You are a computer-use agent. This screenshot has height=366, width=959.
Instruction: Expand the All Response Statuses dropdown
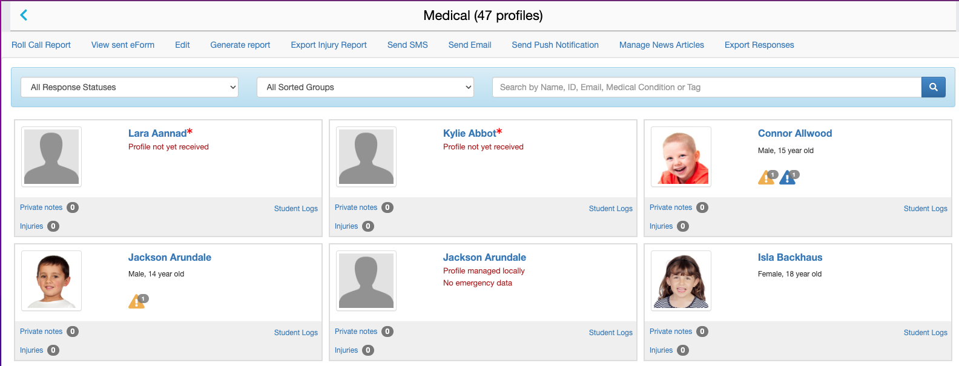(130, 87)
